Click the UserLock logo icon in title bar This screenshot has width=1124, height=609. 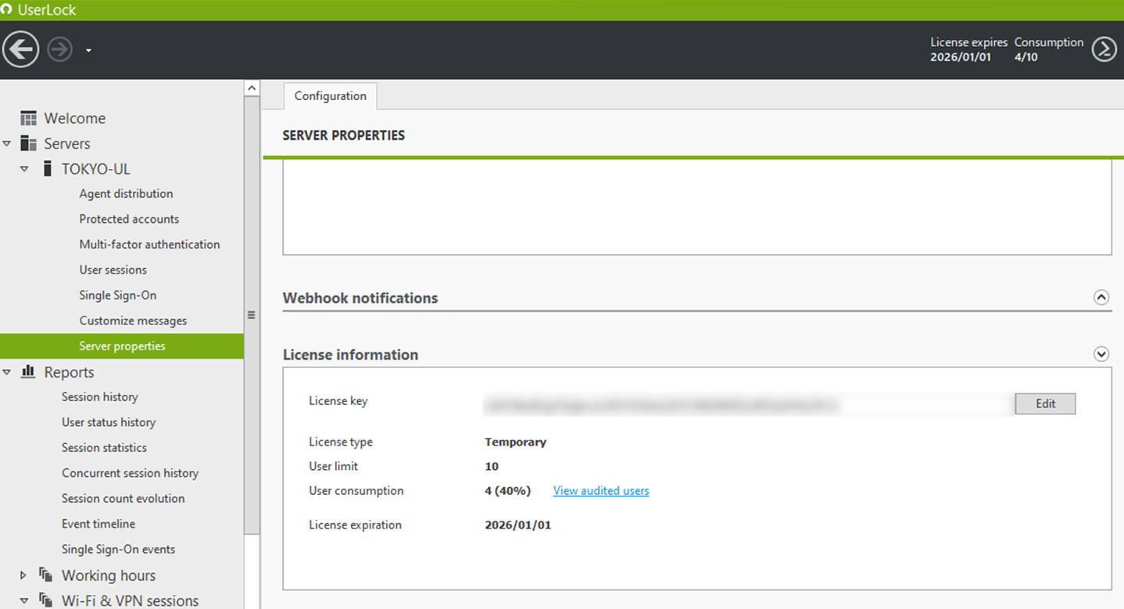click(6, 10)
